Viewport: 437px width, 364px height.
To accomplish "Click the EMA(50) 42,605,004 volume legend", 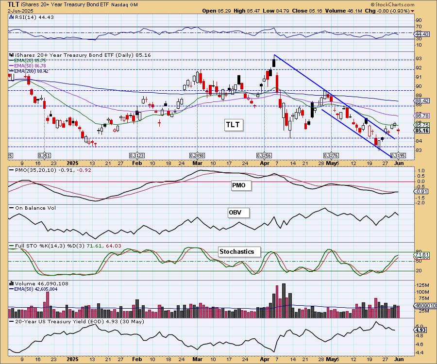I will point(35,289).
